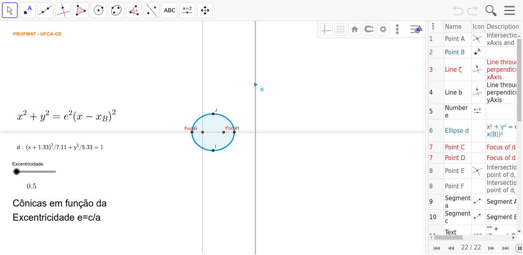The image size is (523, 255).
Task: Go back one construction step
Action: [x=451, y=248]
